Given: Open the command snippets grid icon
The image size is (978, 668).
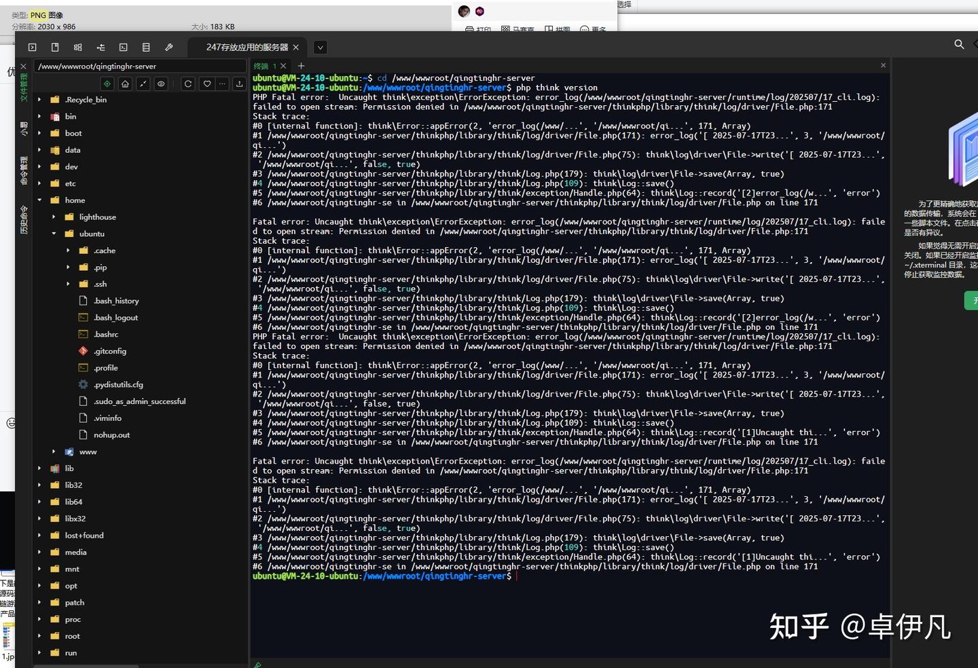Looking at the screenshot, I should 77,47.
